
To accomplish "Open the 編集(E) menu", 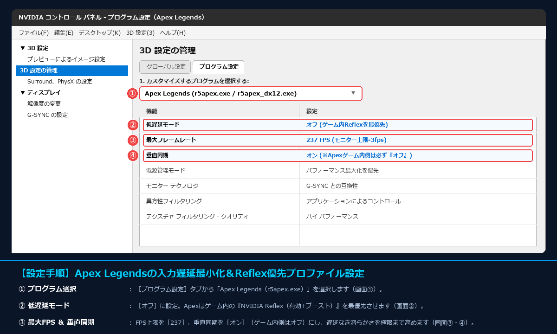I will [64, 33].
